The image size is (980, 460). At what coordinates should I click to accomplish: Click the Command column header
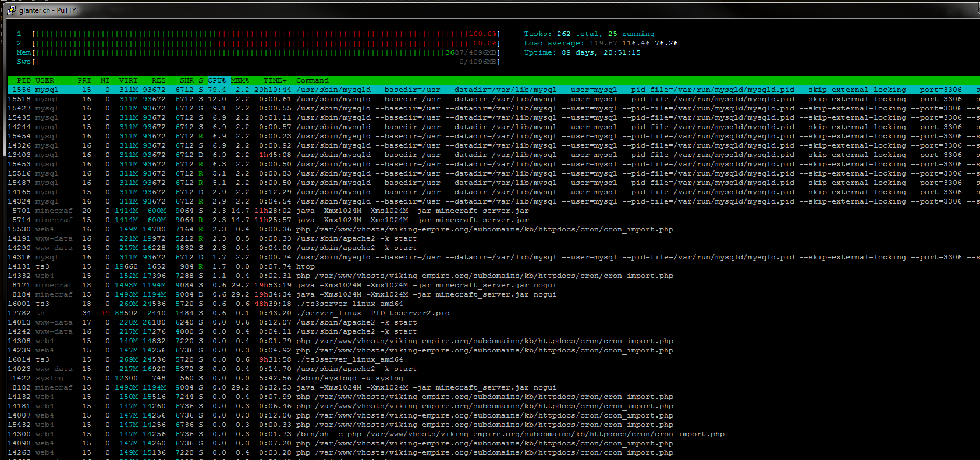coord(313,80)
